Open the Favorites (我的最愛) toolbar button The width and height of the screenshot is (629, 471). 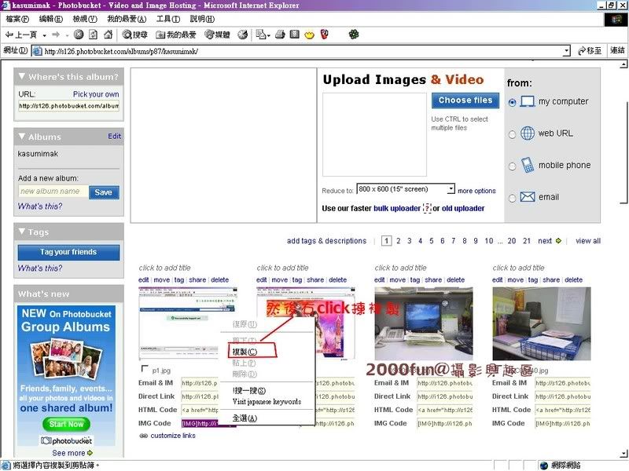pos(176,35)
